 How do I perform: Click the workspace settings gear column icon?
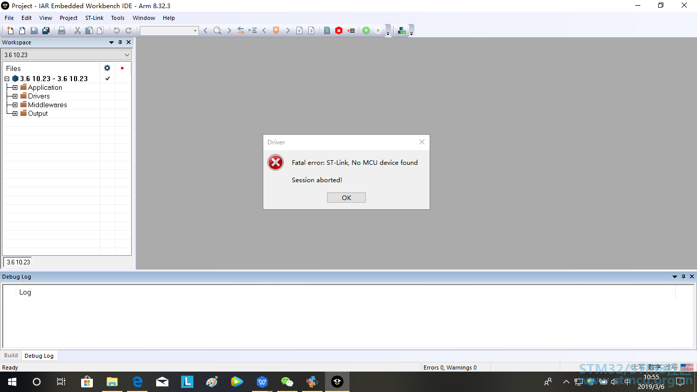pyautogui.click(x=107, y=68)
